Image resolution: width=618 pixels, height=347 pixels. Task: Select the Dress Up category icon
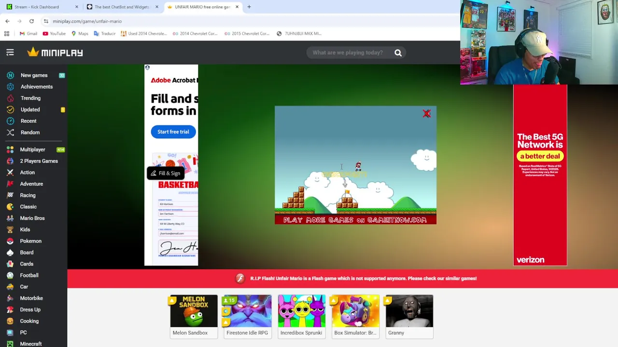click(10, 310)
